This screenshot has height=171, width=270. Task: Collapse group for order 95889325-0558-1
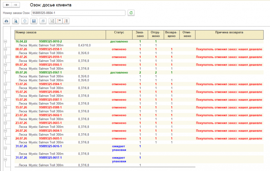(x=6, y=49)
